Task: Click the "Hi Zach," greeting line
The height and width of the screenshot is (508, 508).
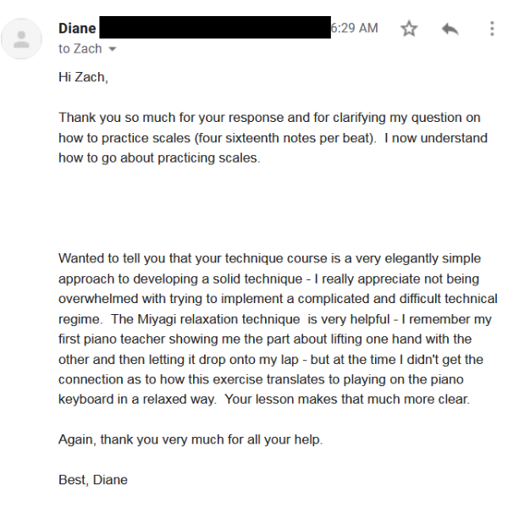Action: [x=83, y=77]
